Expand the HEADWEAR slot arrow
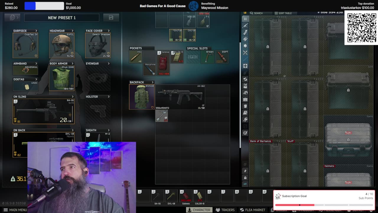378x213 pixels. click(72, 31)
